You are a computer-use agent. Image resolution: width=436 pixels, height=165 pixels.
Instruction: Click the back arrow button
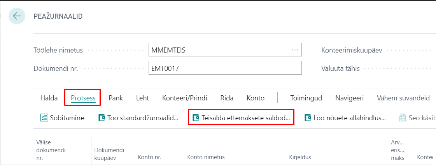click(17, 16)
